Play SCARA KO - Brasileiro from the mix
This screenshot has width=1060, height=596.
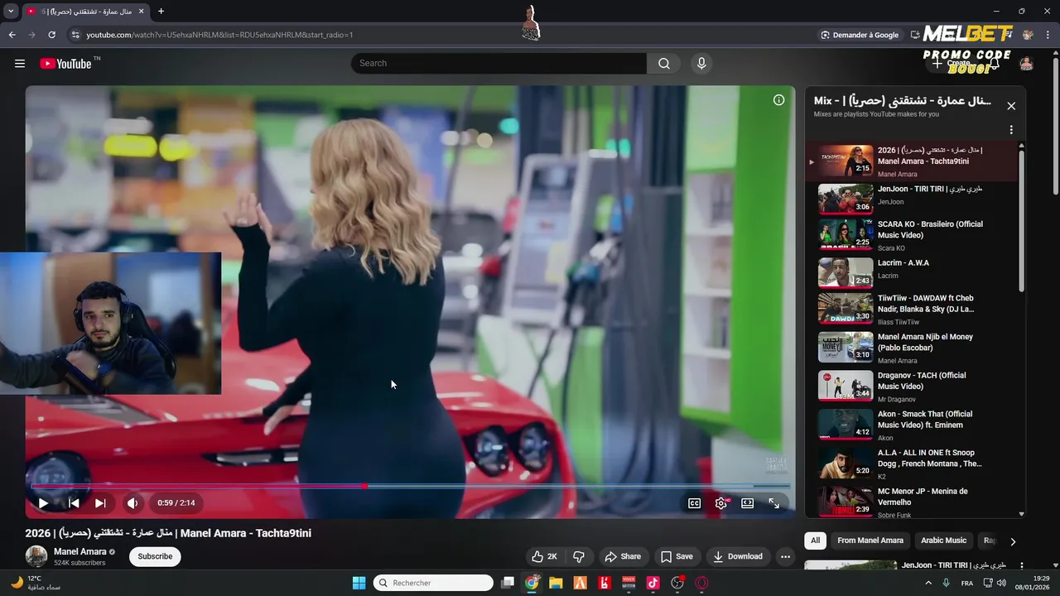[911, 235]
